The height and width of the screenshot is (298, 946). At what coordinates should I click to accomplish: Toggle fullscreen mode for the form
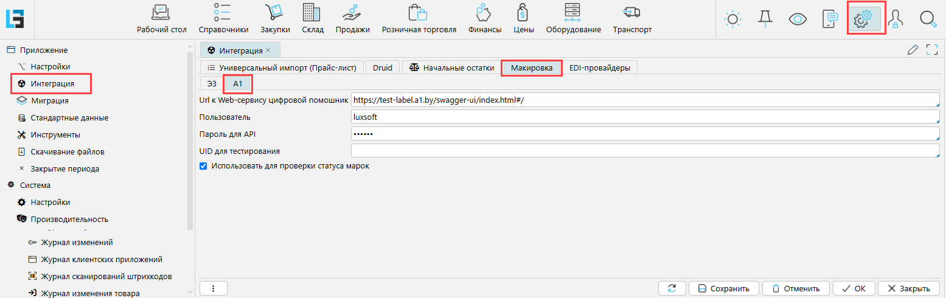pos(931,50)
